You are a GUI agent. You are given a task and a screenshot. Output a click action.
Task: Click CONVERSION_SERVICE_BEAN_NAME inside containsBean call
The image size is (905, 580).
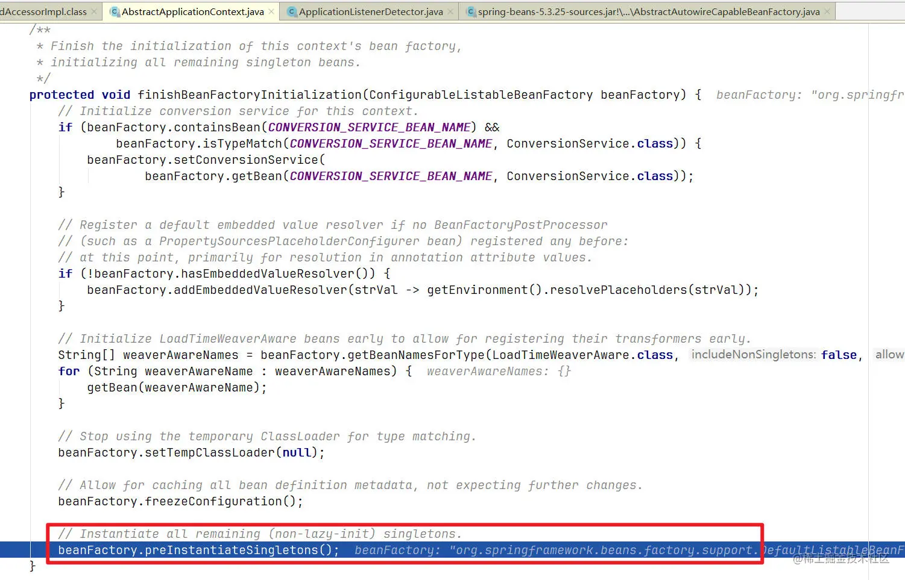(369, 128)
